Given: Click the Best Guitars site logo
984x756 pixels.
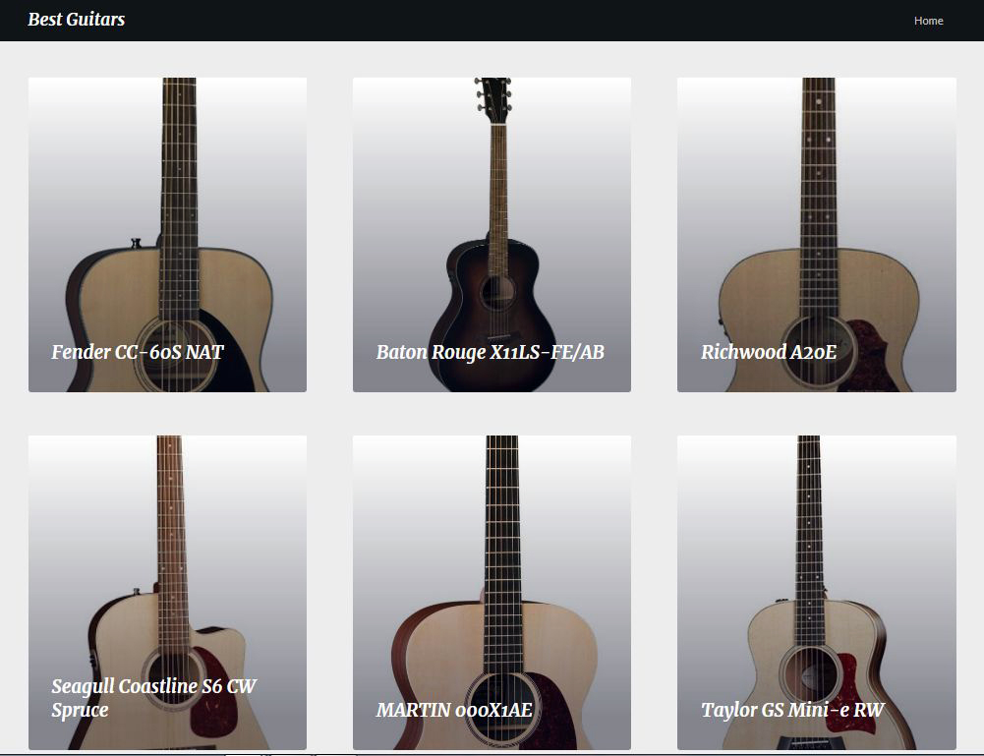Looking at the screenshot, I should coord(76,20).
